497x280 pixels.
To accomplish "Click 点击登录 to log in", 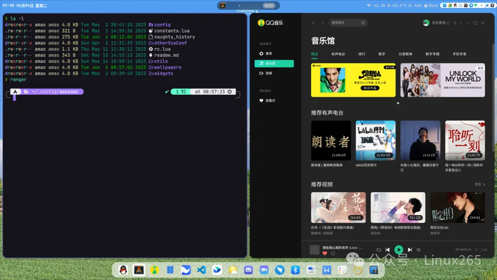I will point(439,23).
